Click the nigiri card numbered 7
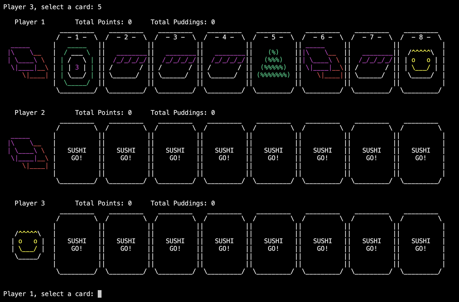This screenshot has height=302, width=459. pyautogui.click(x=372, y=63)
